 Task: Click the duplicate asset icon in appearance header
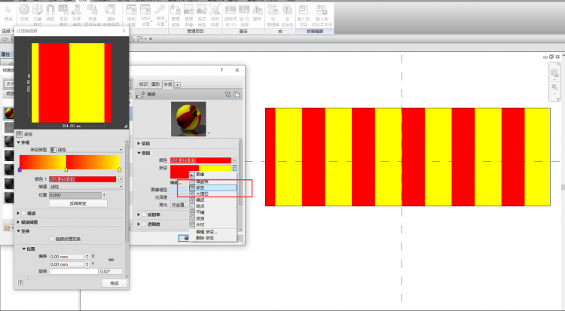click(237, 94)
